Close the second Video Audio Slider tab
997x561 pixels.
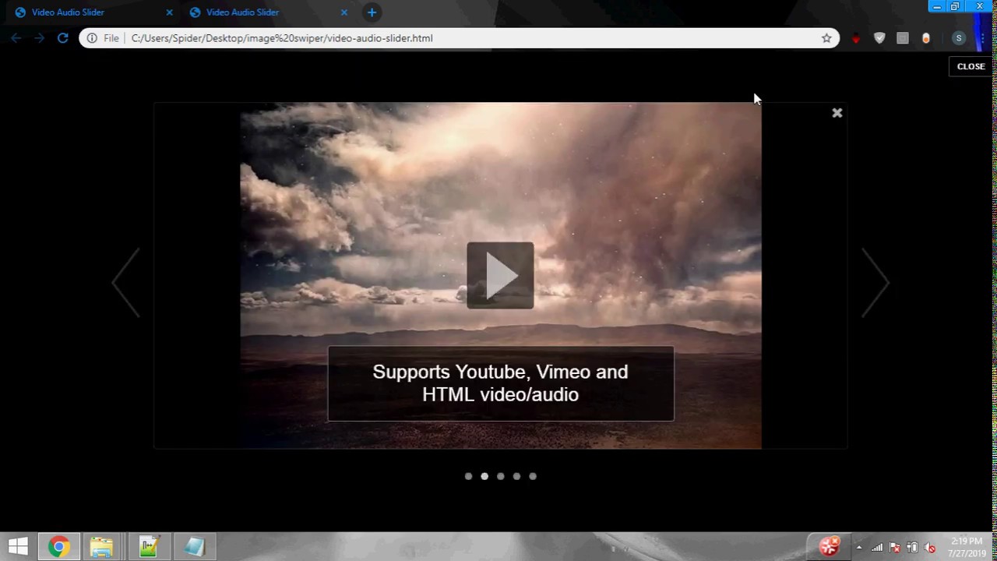coord(343,12)
